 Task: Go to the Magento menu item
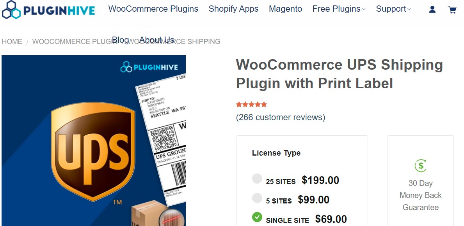(285, 9)
